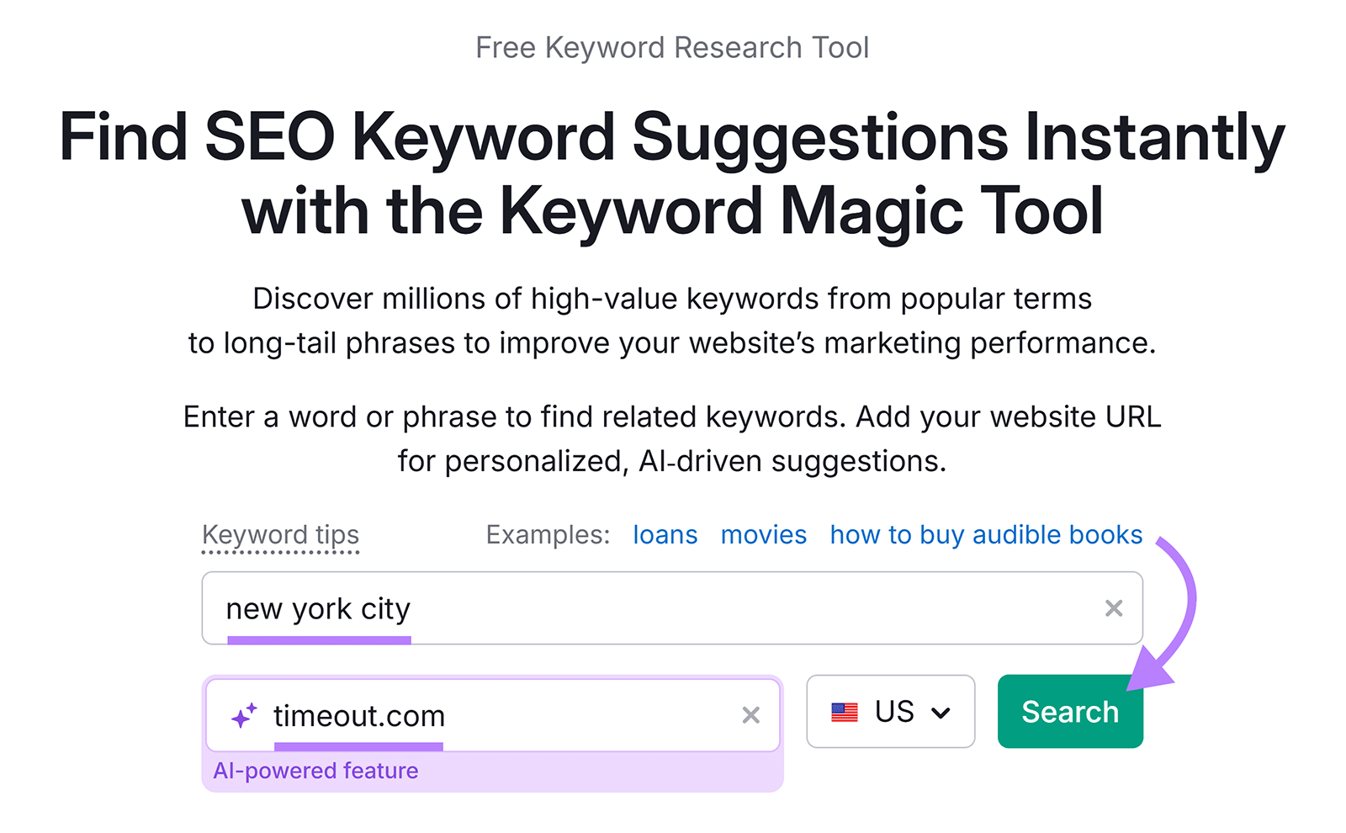Click into the keyword search field
The height and width of the screenshot is (833, 1346).
589,608
